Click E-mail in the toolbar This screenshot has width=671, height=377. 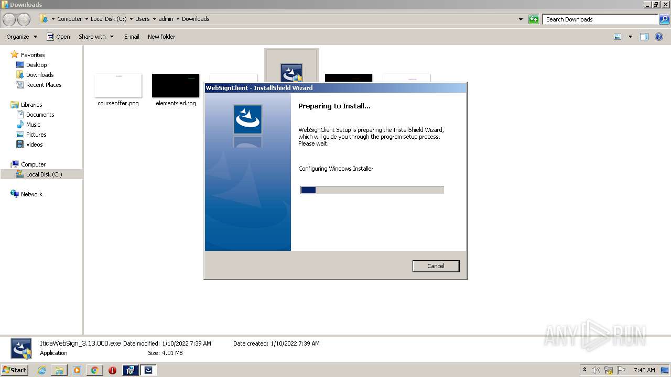coord(132,37)
